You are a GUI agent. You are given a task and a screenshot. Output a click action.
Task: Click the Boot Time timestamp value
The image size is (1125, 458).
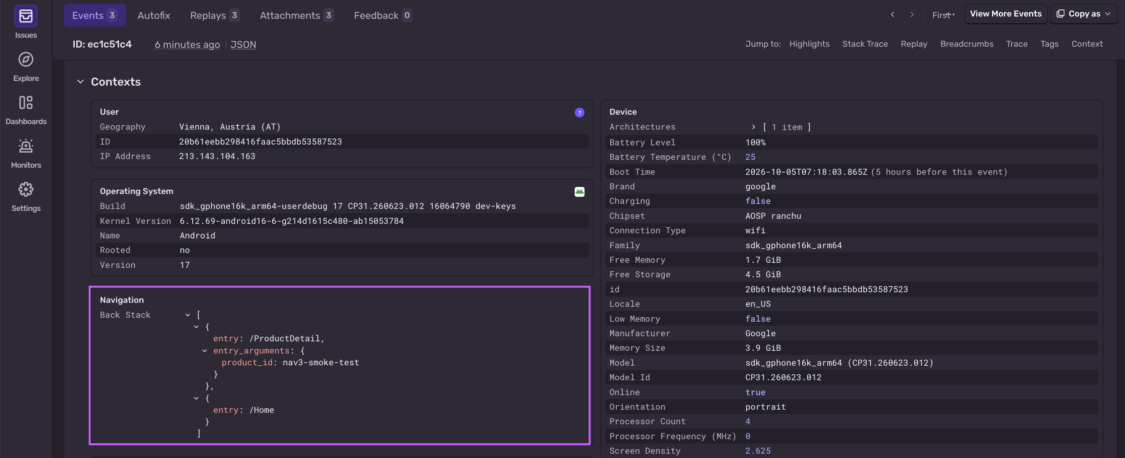pos(806,172)
